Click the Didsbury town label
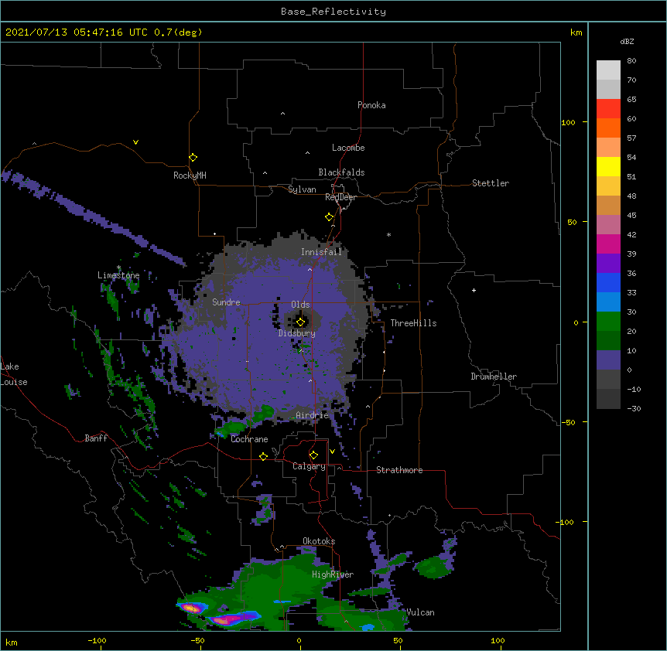The width and height of the screenshot is (667, 651). pyautogui.click(x=297, y=333)
